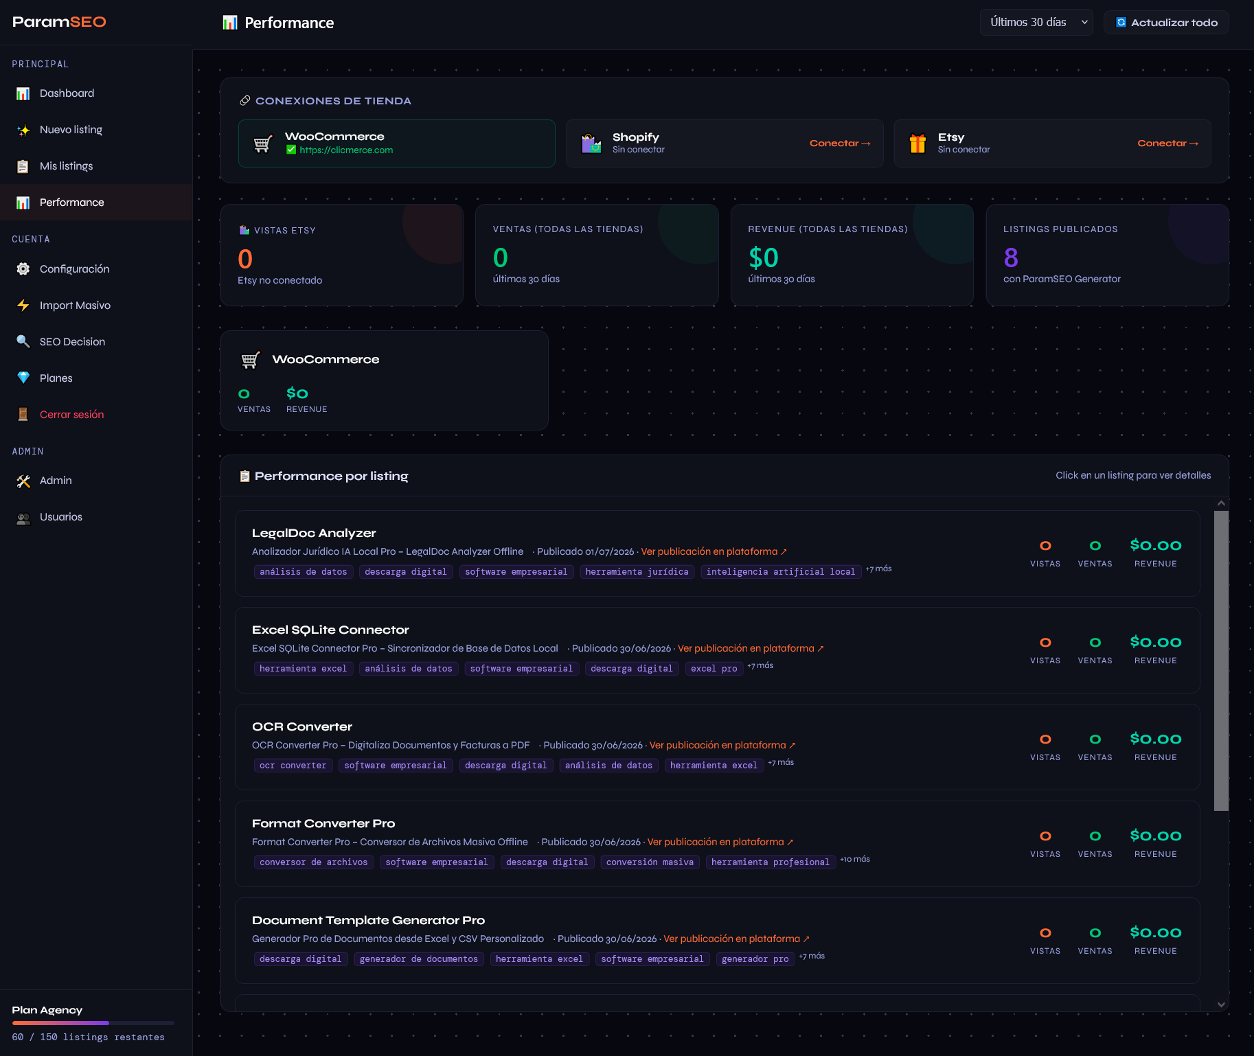
Task: Click the Plan Agency listings progress bar
Action: [x=93, y=1023]
